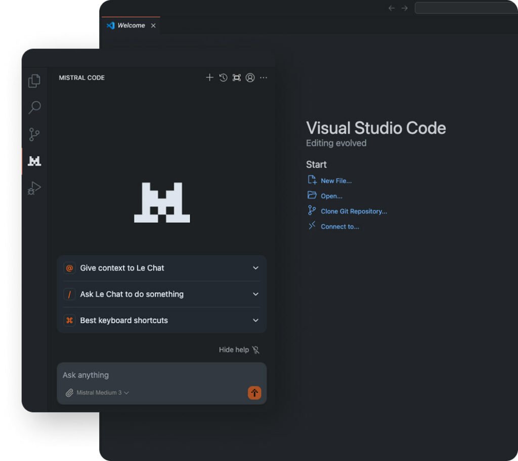Expand the Ask Le Chat to do something section
The height and width of the screenshot is (461, 518).
coord(161,294)
